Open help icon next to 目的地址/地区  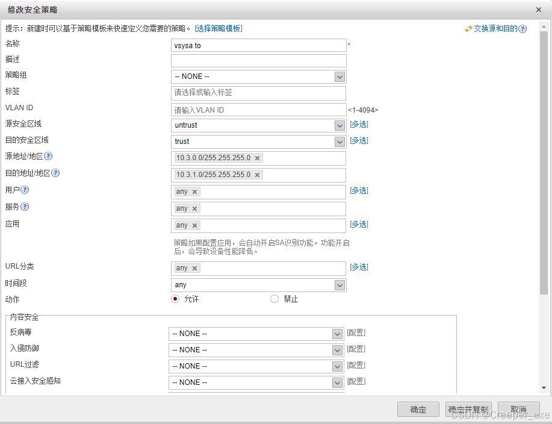click(x=55, y=173)
